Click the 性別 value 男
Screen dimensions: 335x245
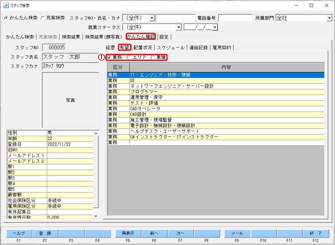click(70, 133)
